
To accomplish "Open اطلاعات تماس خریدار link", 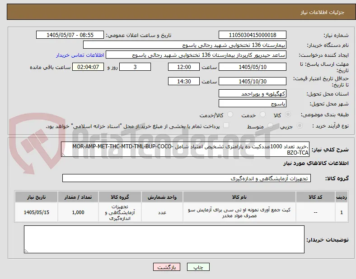I will pyautogui.click(x=80, y=55).
